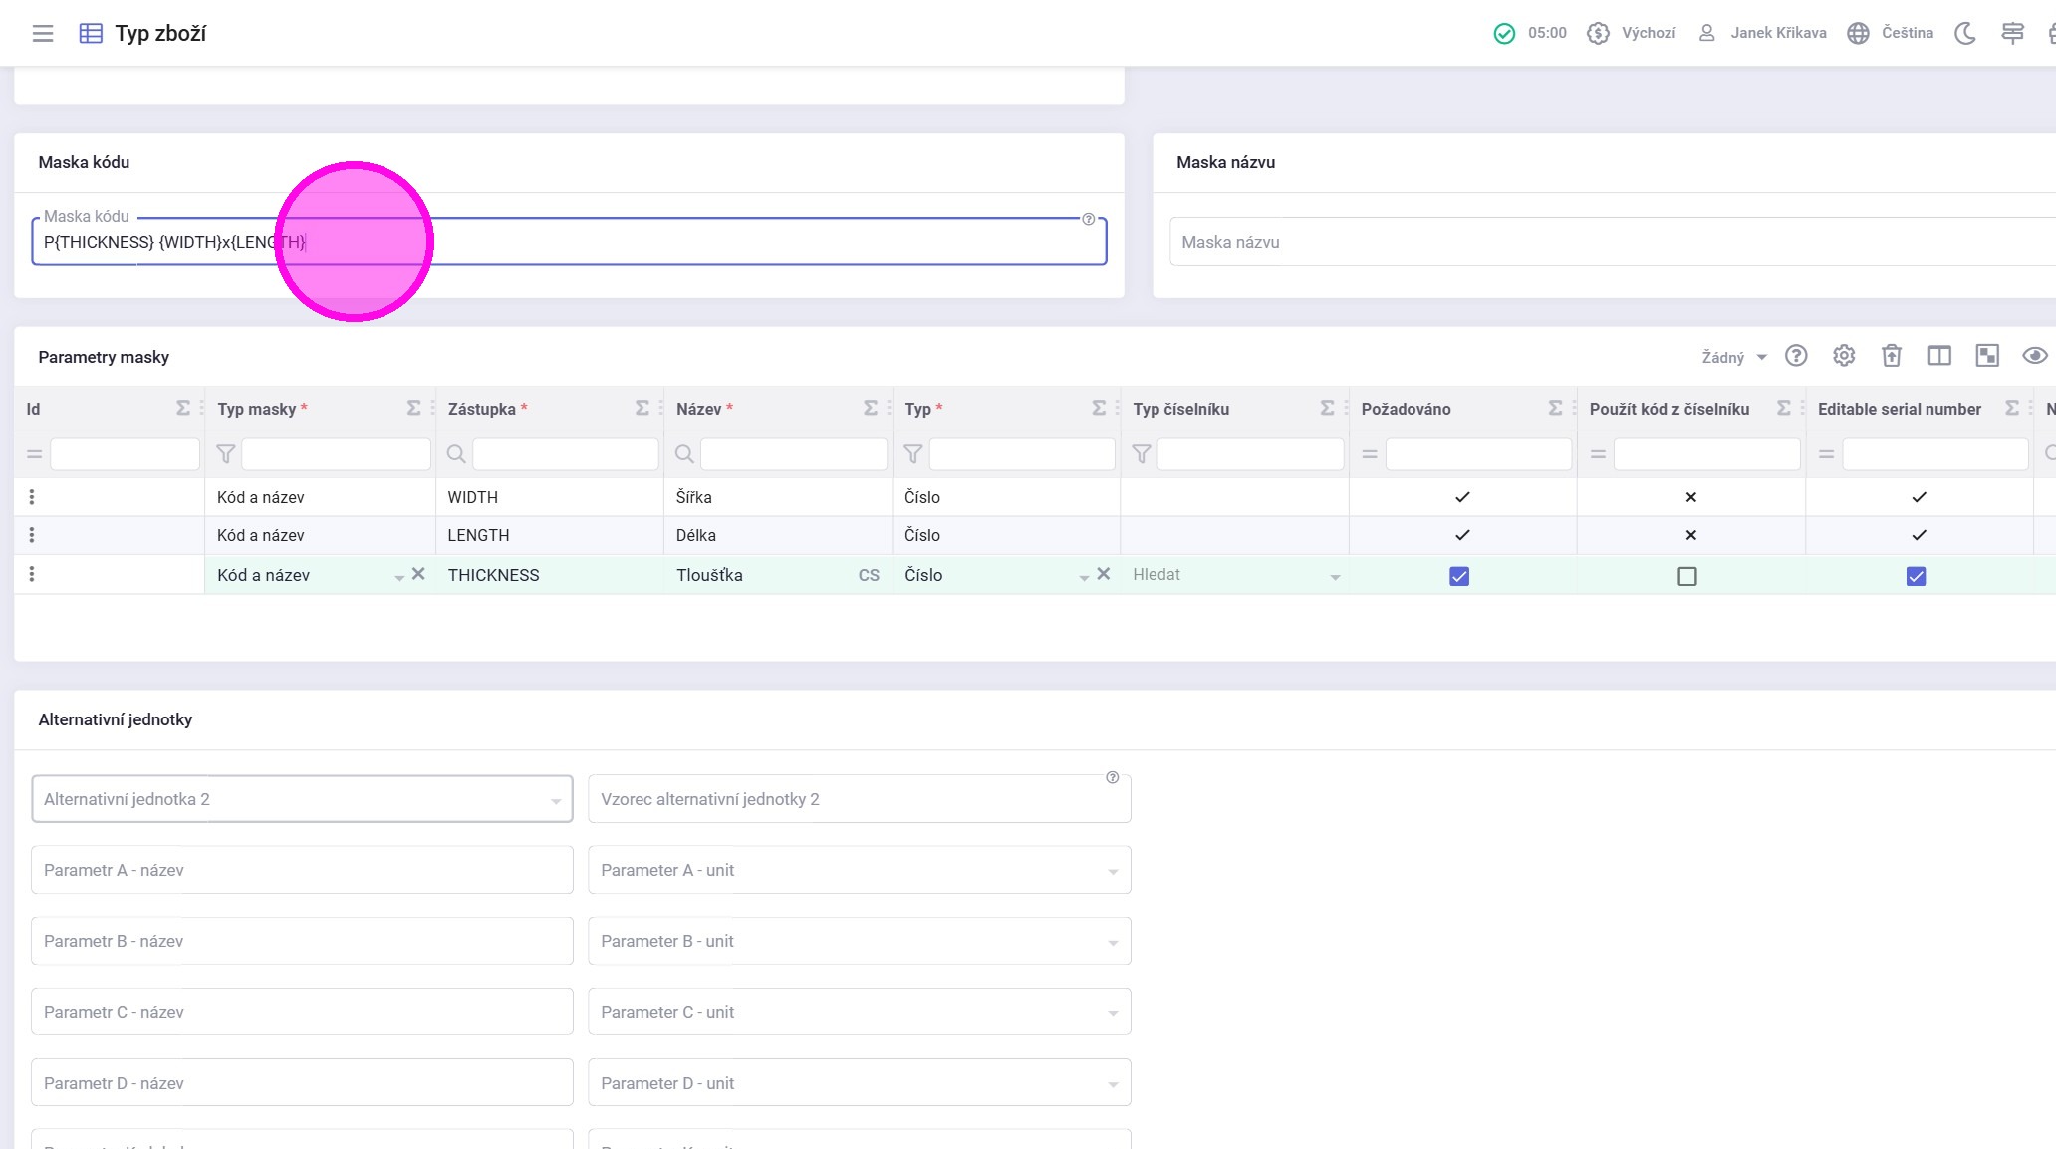Clear Typ masky value in THICKNESS row
This screenshot has height=1149, width=2056.
click(419, 574)
